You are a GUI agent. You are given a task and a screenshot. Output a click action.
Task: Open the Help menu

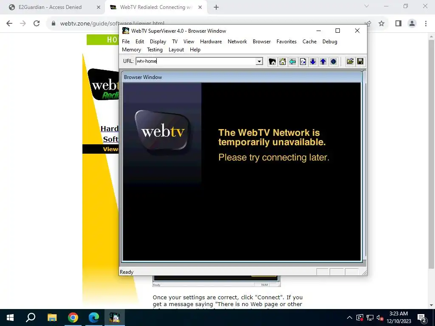pos(195,50)
